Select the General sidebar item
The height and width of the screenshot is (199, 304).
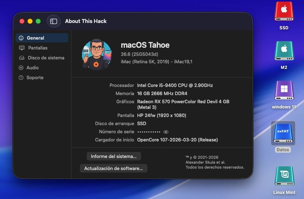(42, 38)
